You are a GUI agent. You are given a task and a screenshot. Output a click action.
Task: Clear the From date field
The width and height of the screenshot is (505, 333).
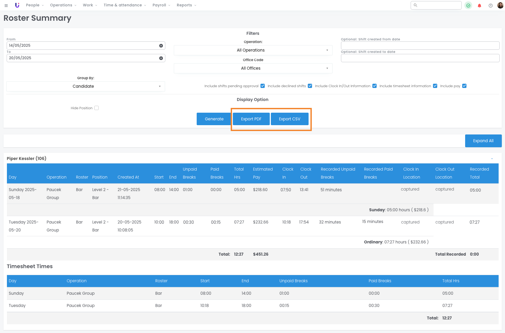point(161,46)
